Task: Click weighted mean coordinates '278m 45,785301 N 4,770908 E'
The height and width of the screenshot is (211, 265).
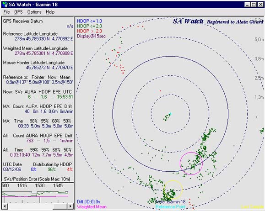Action: tap(44, 53)
